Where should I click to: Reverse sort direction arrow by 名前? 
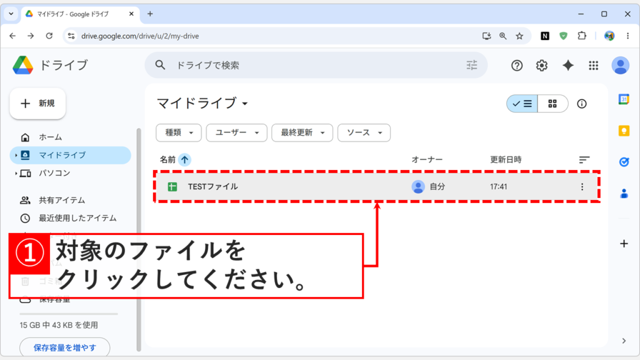[x=184, y=159]
